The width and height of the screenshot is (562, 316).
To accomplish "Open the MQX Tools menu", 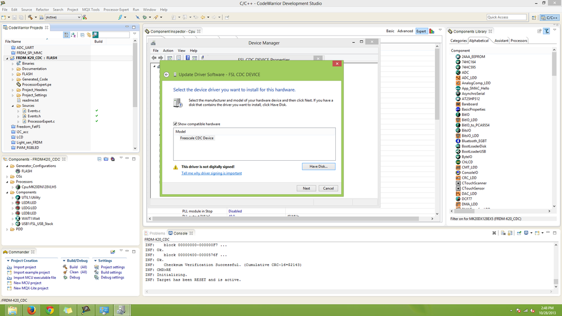I will (91, 10).
